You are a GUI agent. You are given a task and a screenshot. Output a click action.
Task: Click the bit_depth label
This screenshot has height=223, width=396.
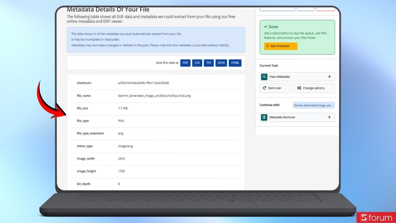tap(83, 184)
